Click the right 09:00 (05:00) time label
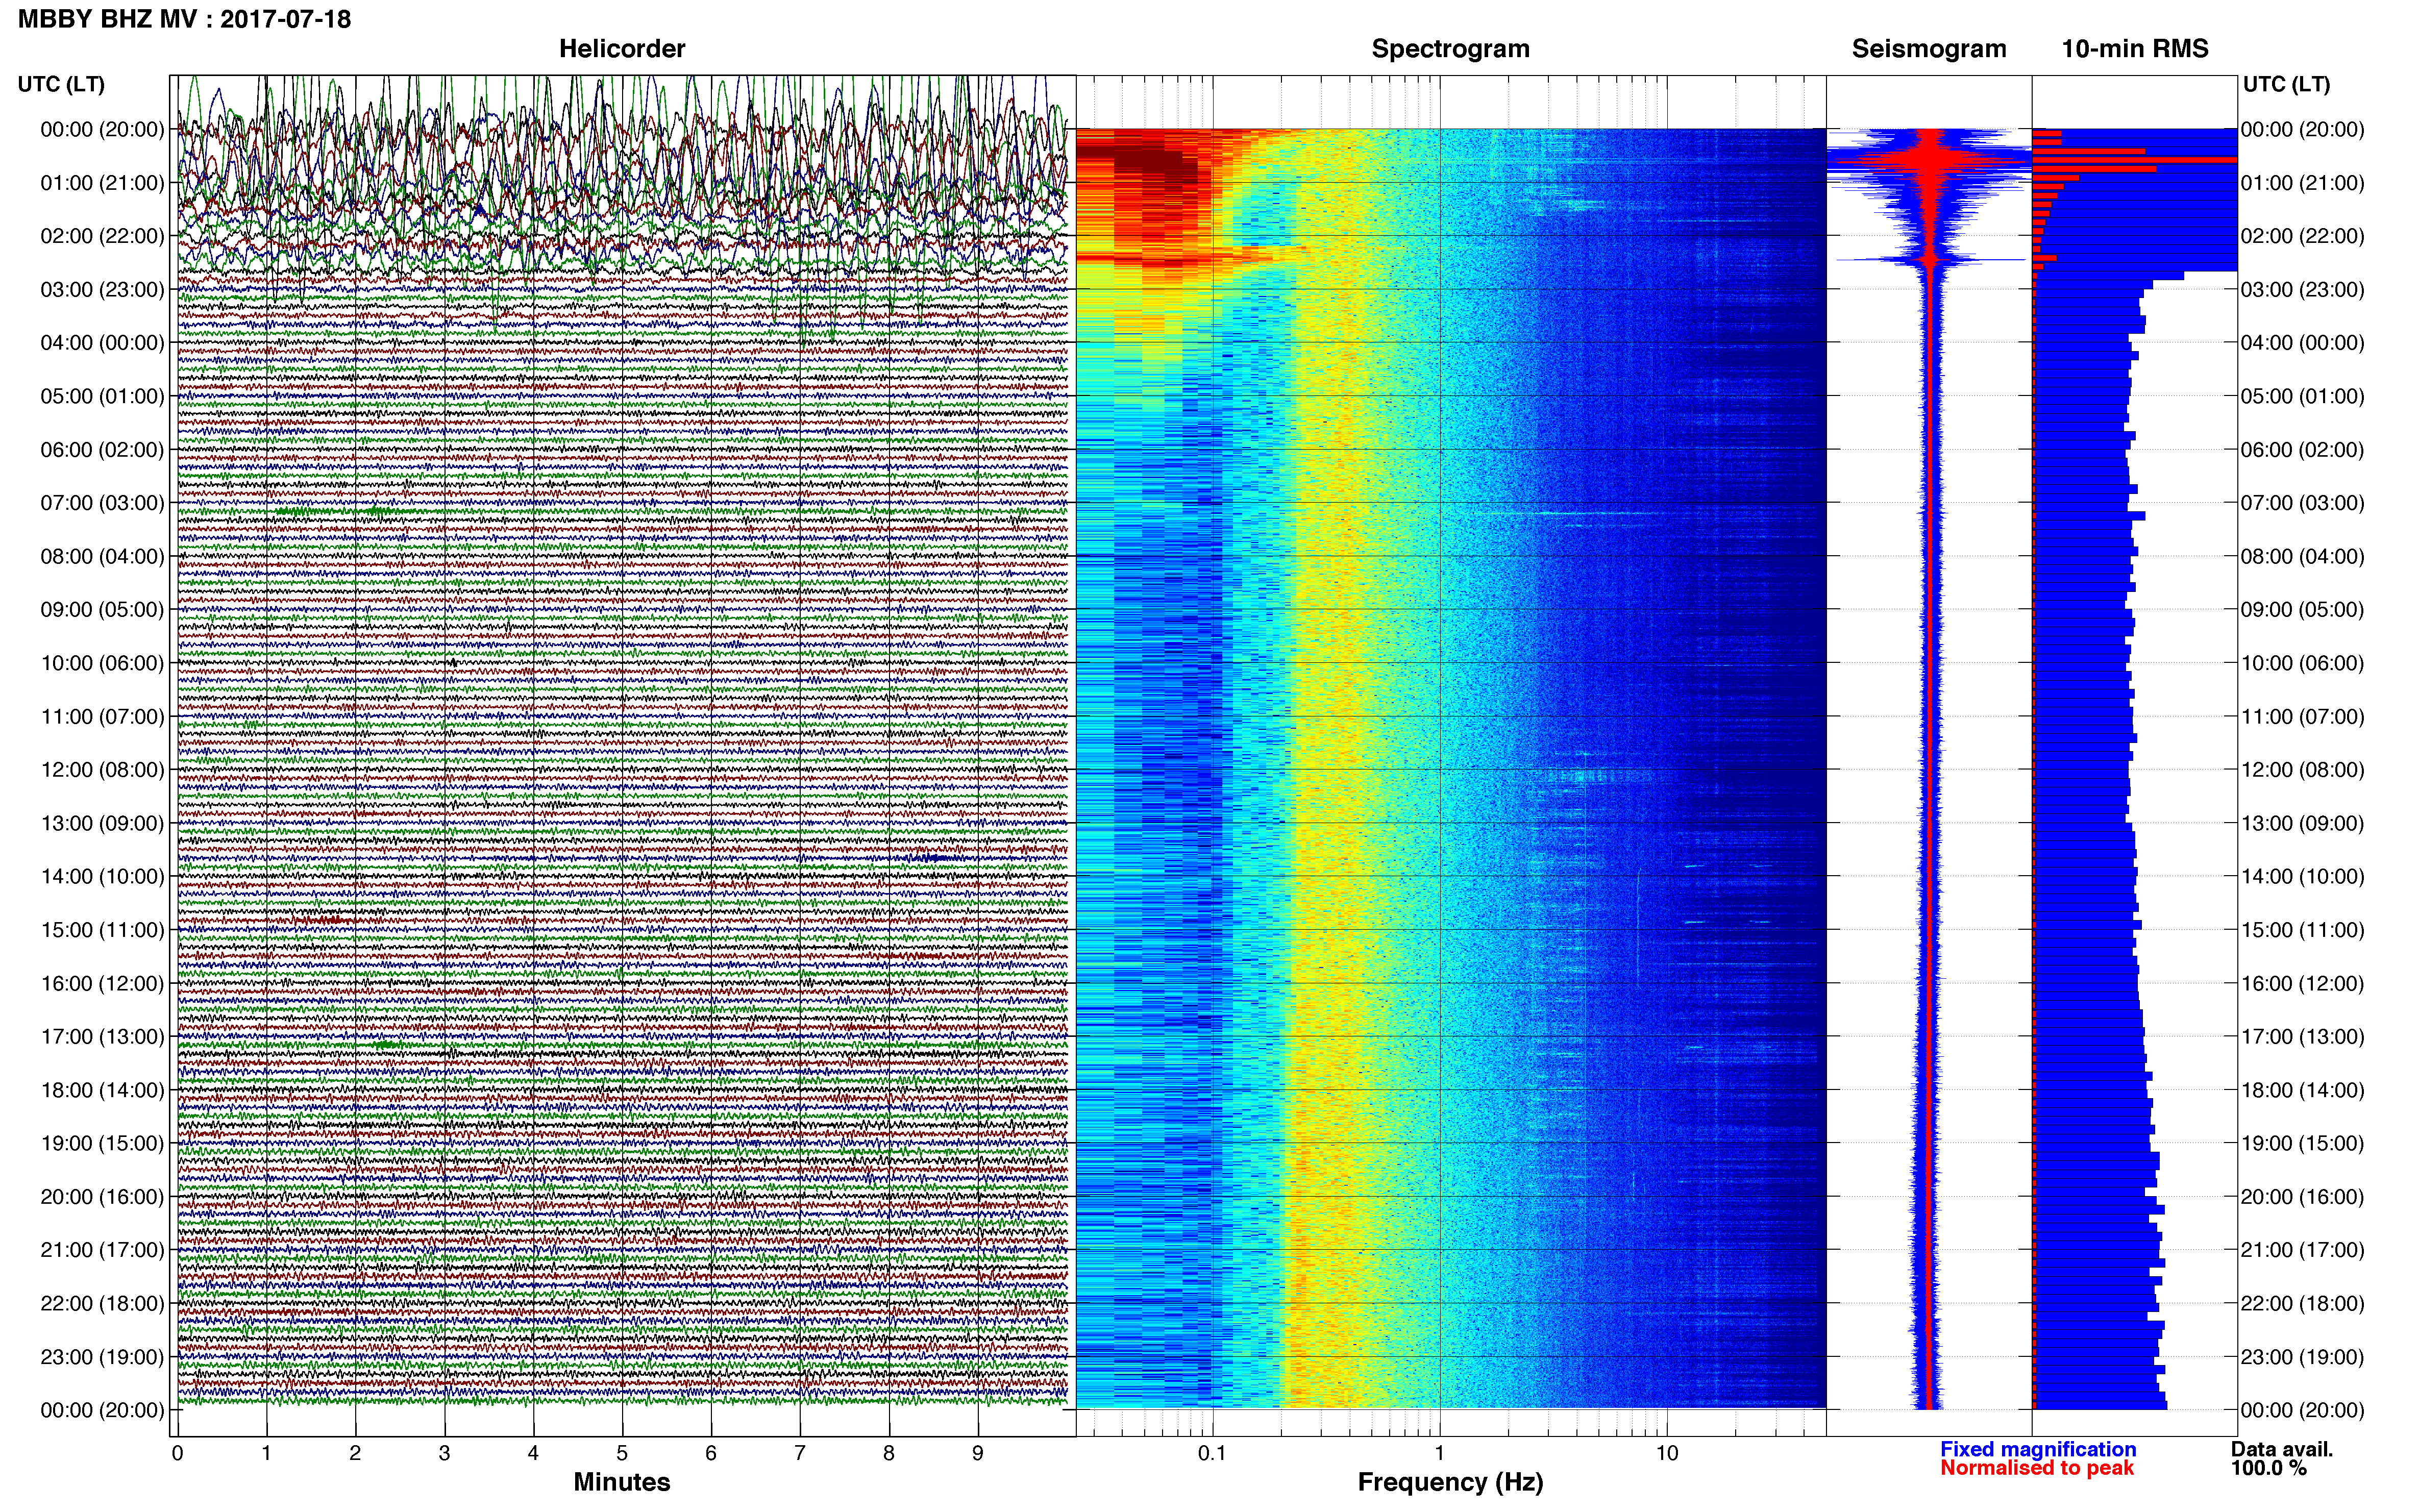 tap(2302, 609)
